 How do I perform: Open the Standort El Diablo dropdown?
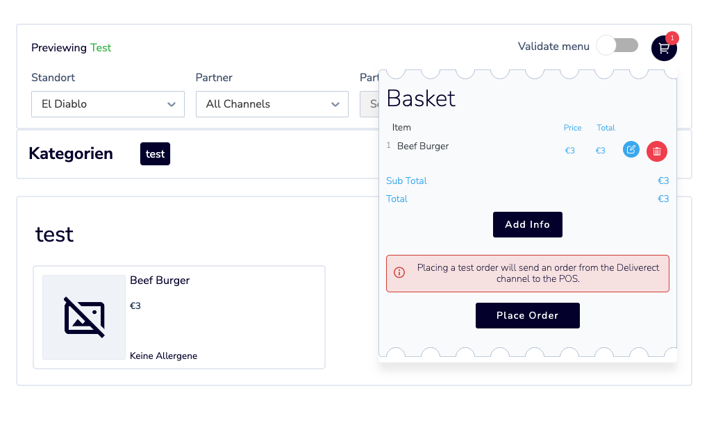click(108, 104)
